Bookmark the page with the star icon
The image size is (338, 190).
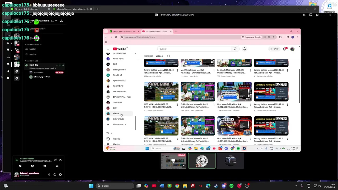(274, 37)
